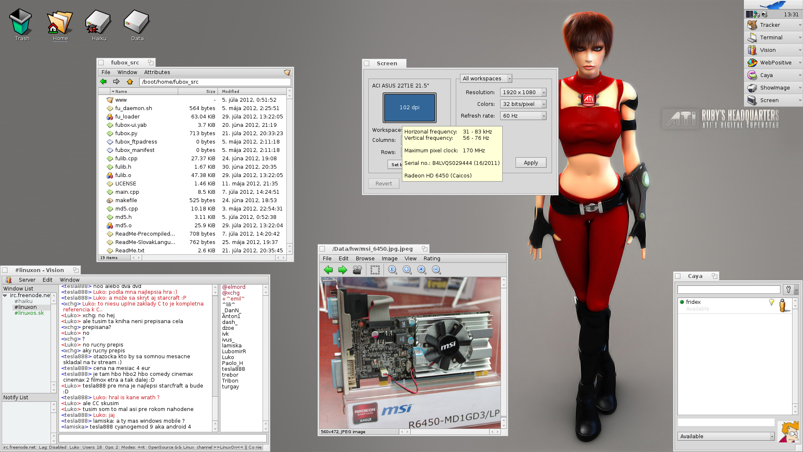This screenshot has height=452, width=803.
Task: Go forward in fubox_src Tracker window
Action: (x=116, y=82)
